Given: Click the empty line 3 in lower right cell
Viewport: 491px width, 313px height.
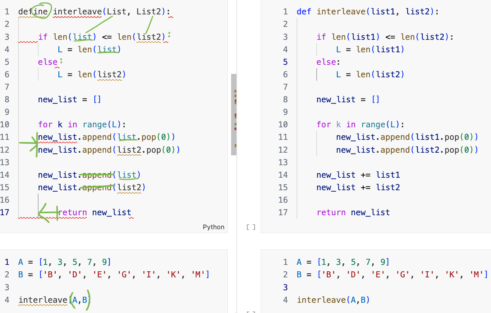Looking at the screenshot, I should click(341, 287).
